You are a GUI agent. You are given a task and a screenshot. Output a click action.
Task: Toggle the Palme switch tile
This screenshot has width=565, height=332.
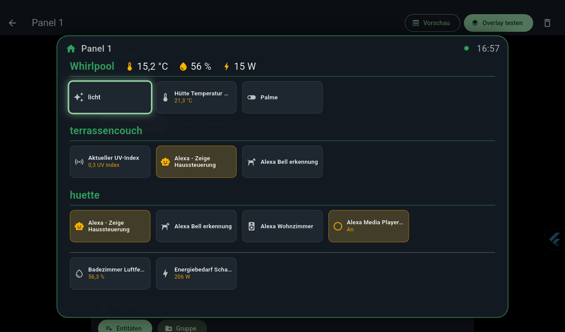tap(282, 97)
